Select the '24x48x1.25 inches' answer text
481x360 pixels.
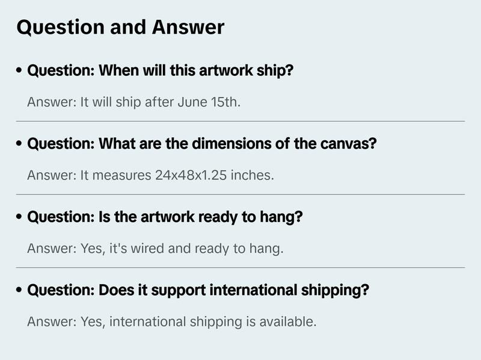[150, 175]
